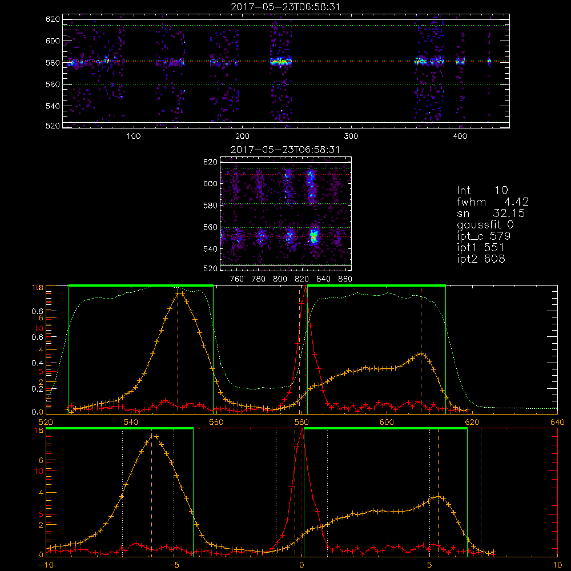Viewport: 571px width, 571px height.
Task: Click '600' on the upper profile plot x-axis
Action: click(x=387, y=422)
